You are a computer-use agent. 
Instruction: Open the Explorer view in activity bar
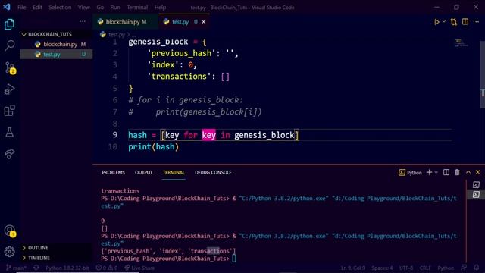[x=9, y=24]
